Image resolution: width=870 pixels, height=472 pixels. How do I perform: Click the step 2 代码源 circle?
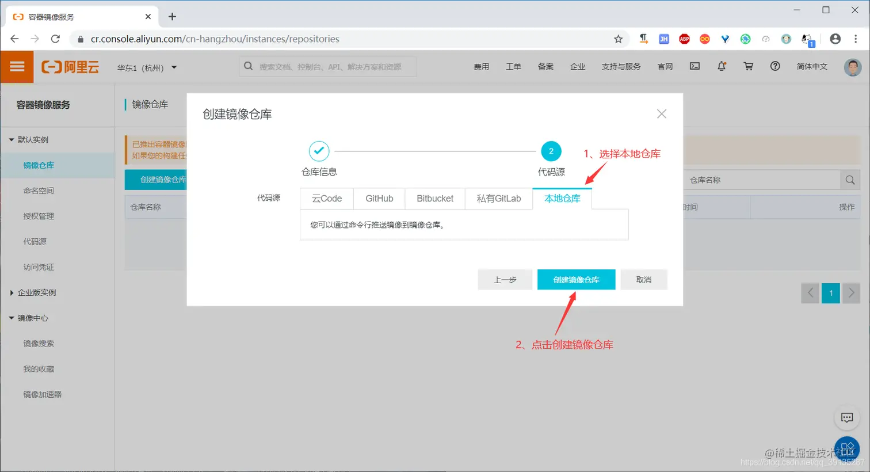(x=551, y=151)
